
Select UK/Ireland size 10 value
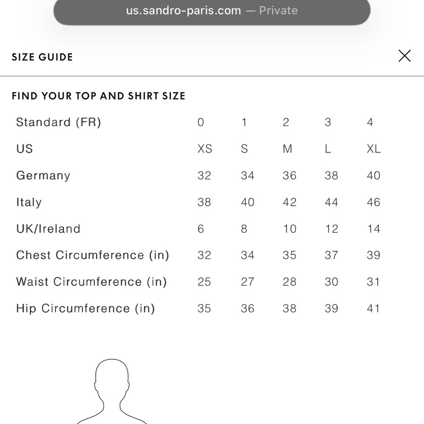(290, 229)
